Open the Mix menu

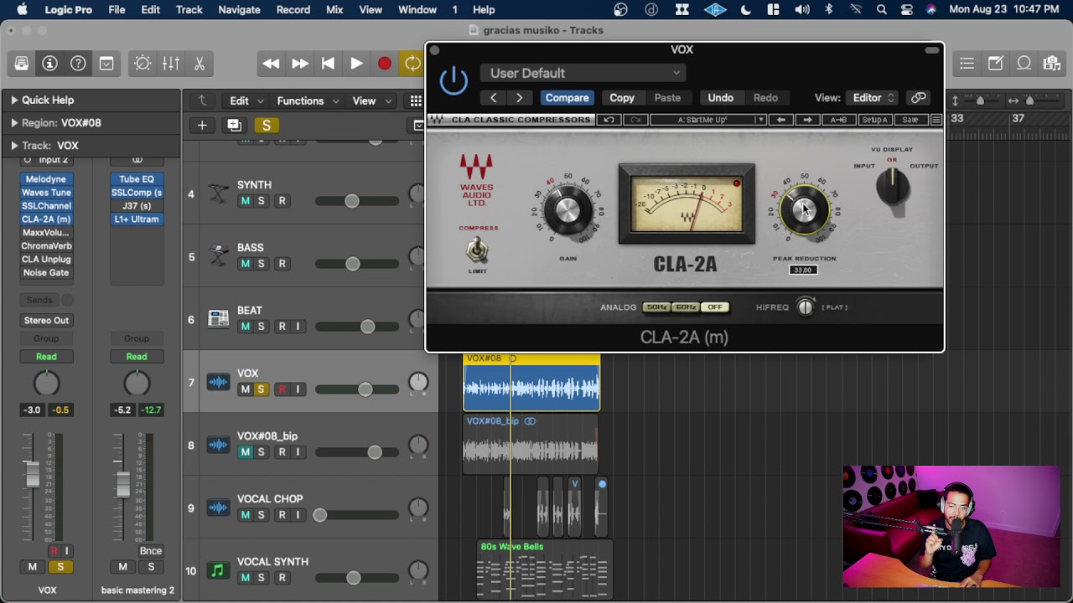[334, 9]
